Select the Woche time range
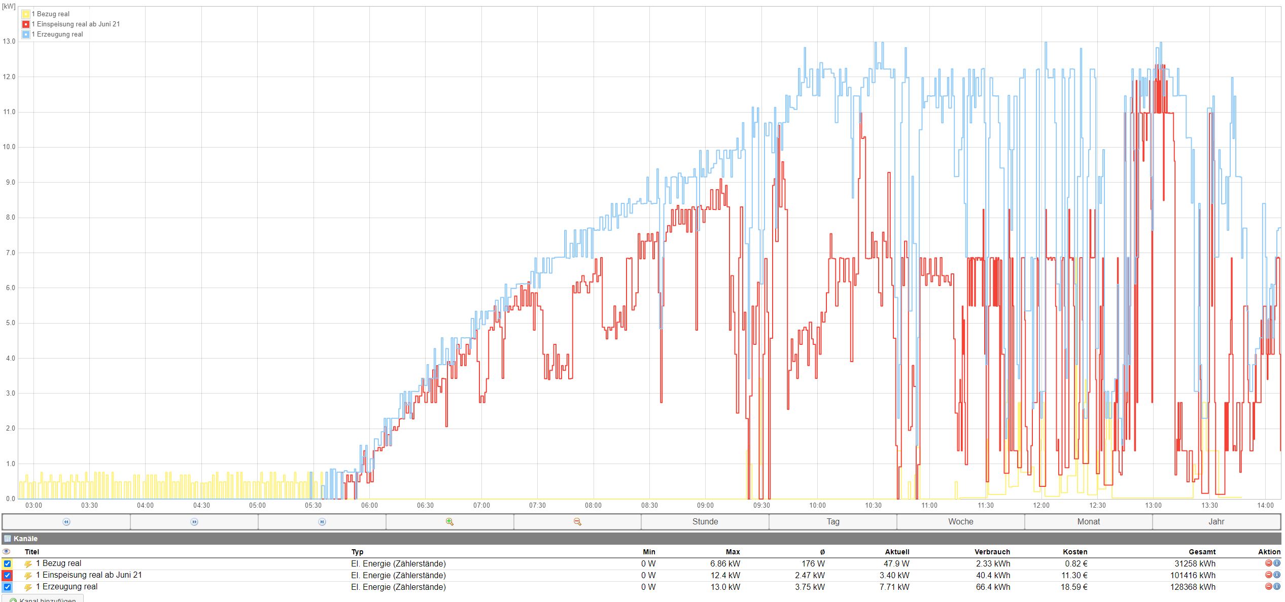Viewport: 1285px width, 602px height. pos(961,522)
